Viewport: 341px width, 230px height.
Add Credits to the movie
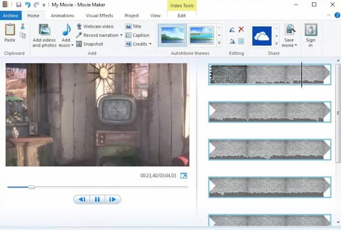[136, 44]
